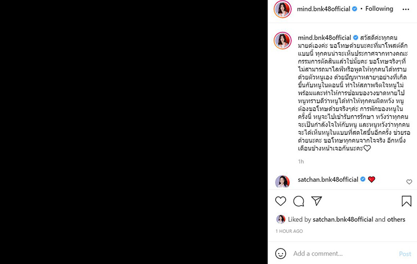Image resolution: width=417 pixels, height=264 pixels.
Task: Open the 1 HOUR AGO timestamp link
Action: pos(289,231)
